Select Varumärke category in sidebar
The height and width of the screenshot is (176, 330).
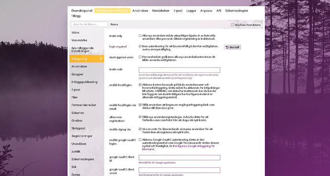[87, 40]
